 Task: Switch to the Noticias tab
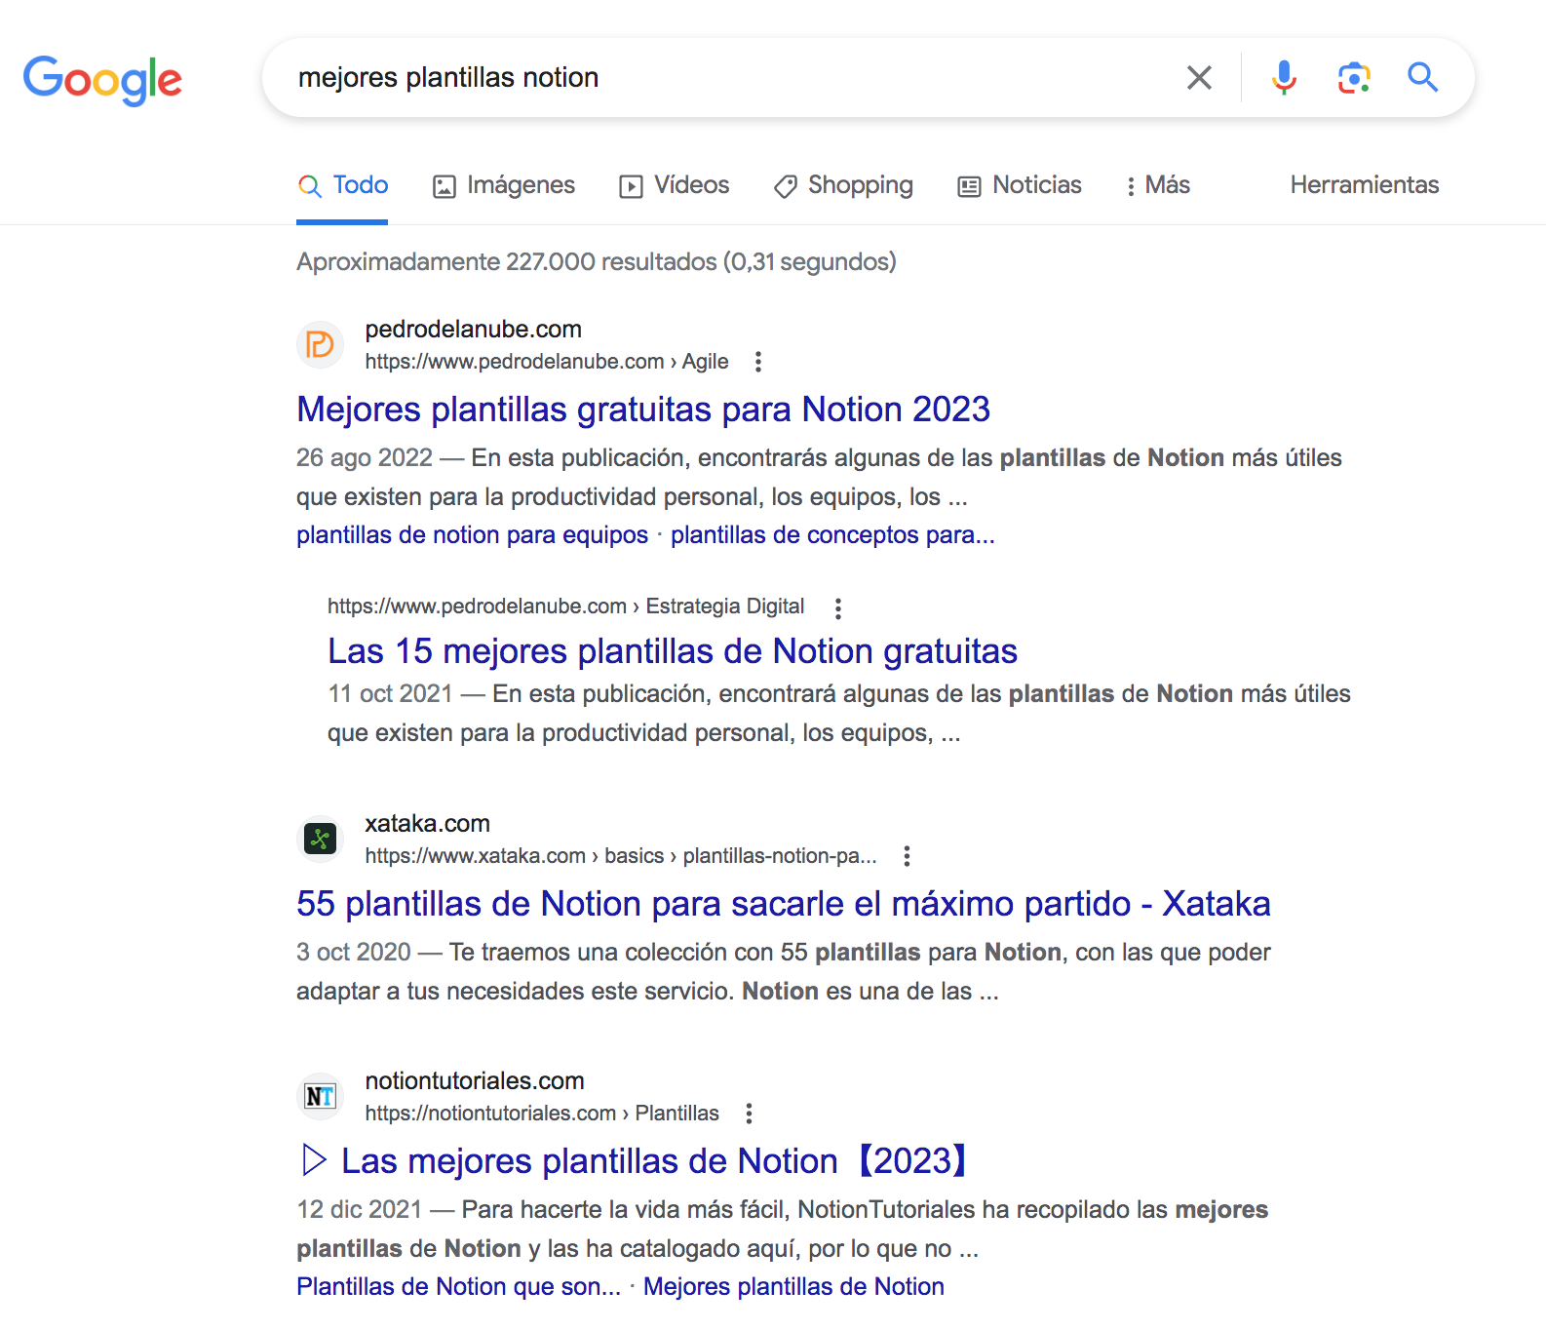pos(1020,185)
